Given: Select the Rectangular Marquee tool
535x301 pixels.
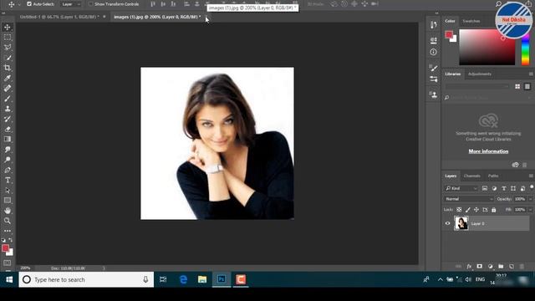Looking at the screenshot, I should tap(8, 37).
